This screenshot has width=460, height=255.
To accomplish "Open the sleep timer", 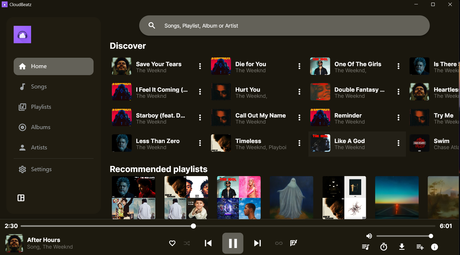I will [384, 247].
